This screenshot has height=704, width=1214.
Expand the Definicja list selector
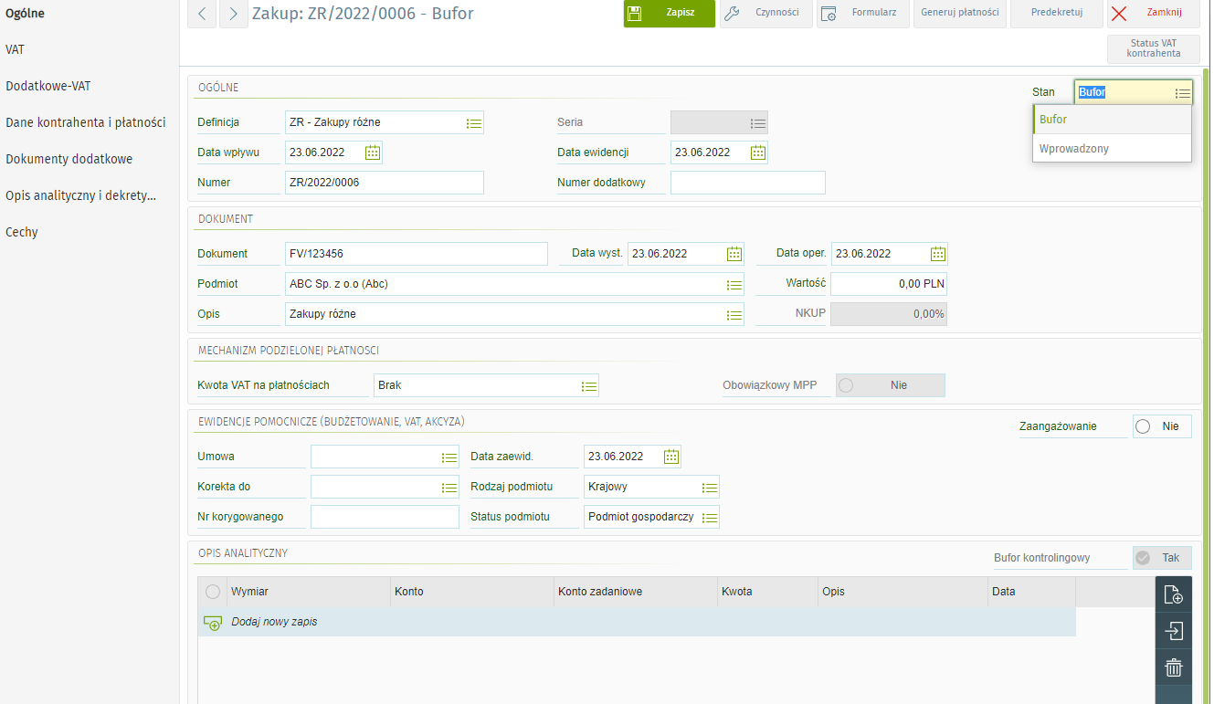(473, 122)
